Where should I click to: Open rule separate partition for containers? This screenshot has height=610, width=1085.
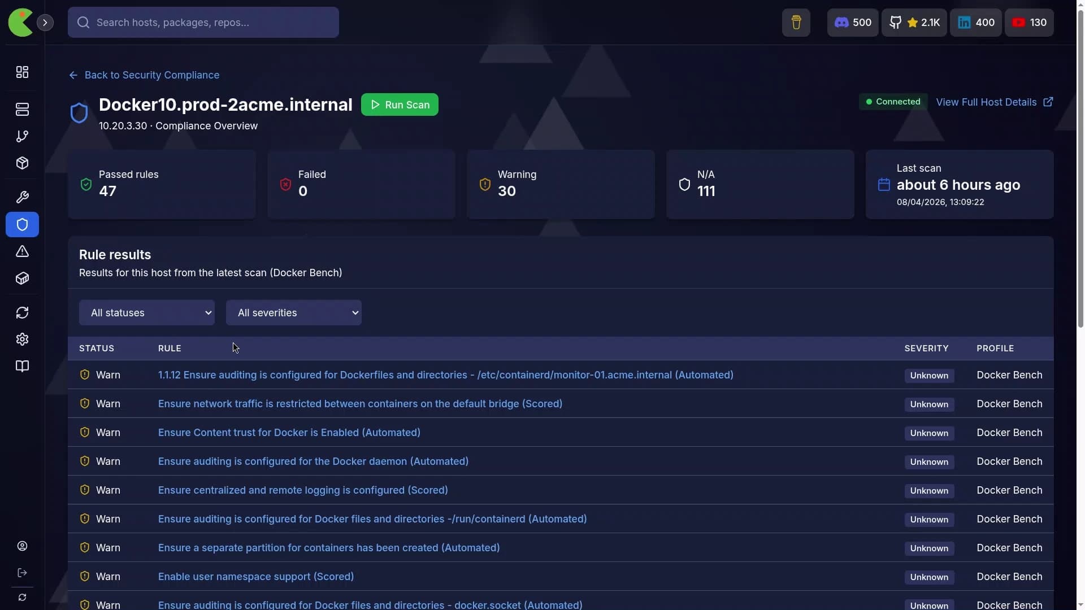[329, 548]
